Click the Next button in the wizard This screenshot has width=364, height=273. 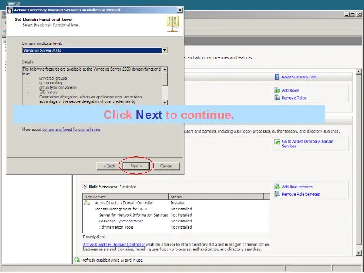coord(136,166)
